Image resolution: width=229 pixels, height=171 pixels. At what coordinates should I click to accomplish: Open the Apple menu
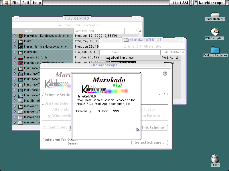pyautogui.click(x=7, y=3)
